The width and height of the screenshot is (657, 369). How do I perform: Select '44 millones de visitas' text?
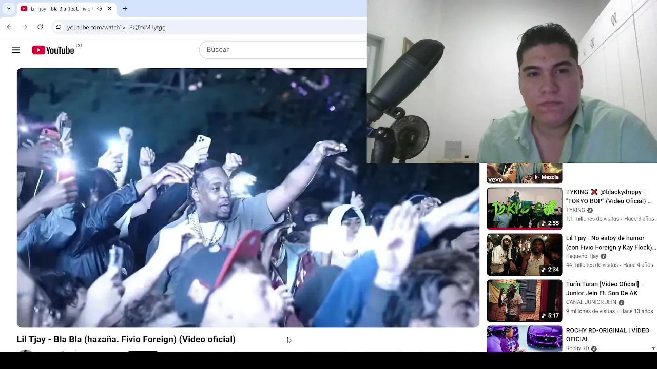(592, 265)
